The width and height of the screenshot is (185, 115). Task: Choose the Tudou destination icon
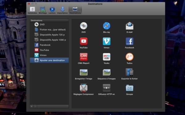129,57
